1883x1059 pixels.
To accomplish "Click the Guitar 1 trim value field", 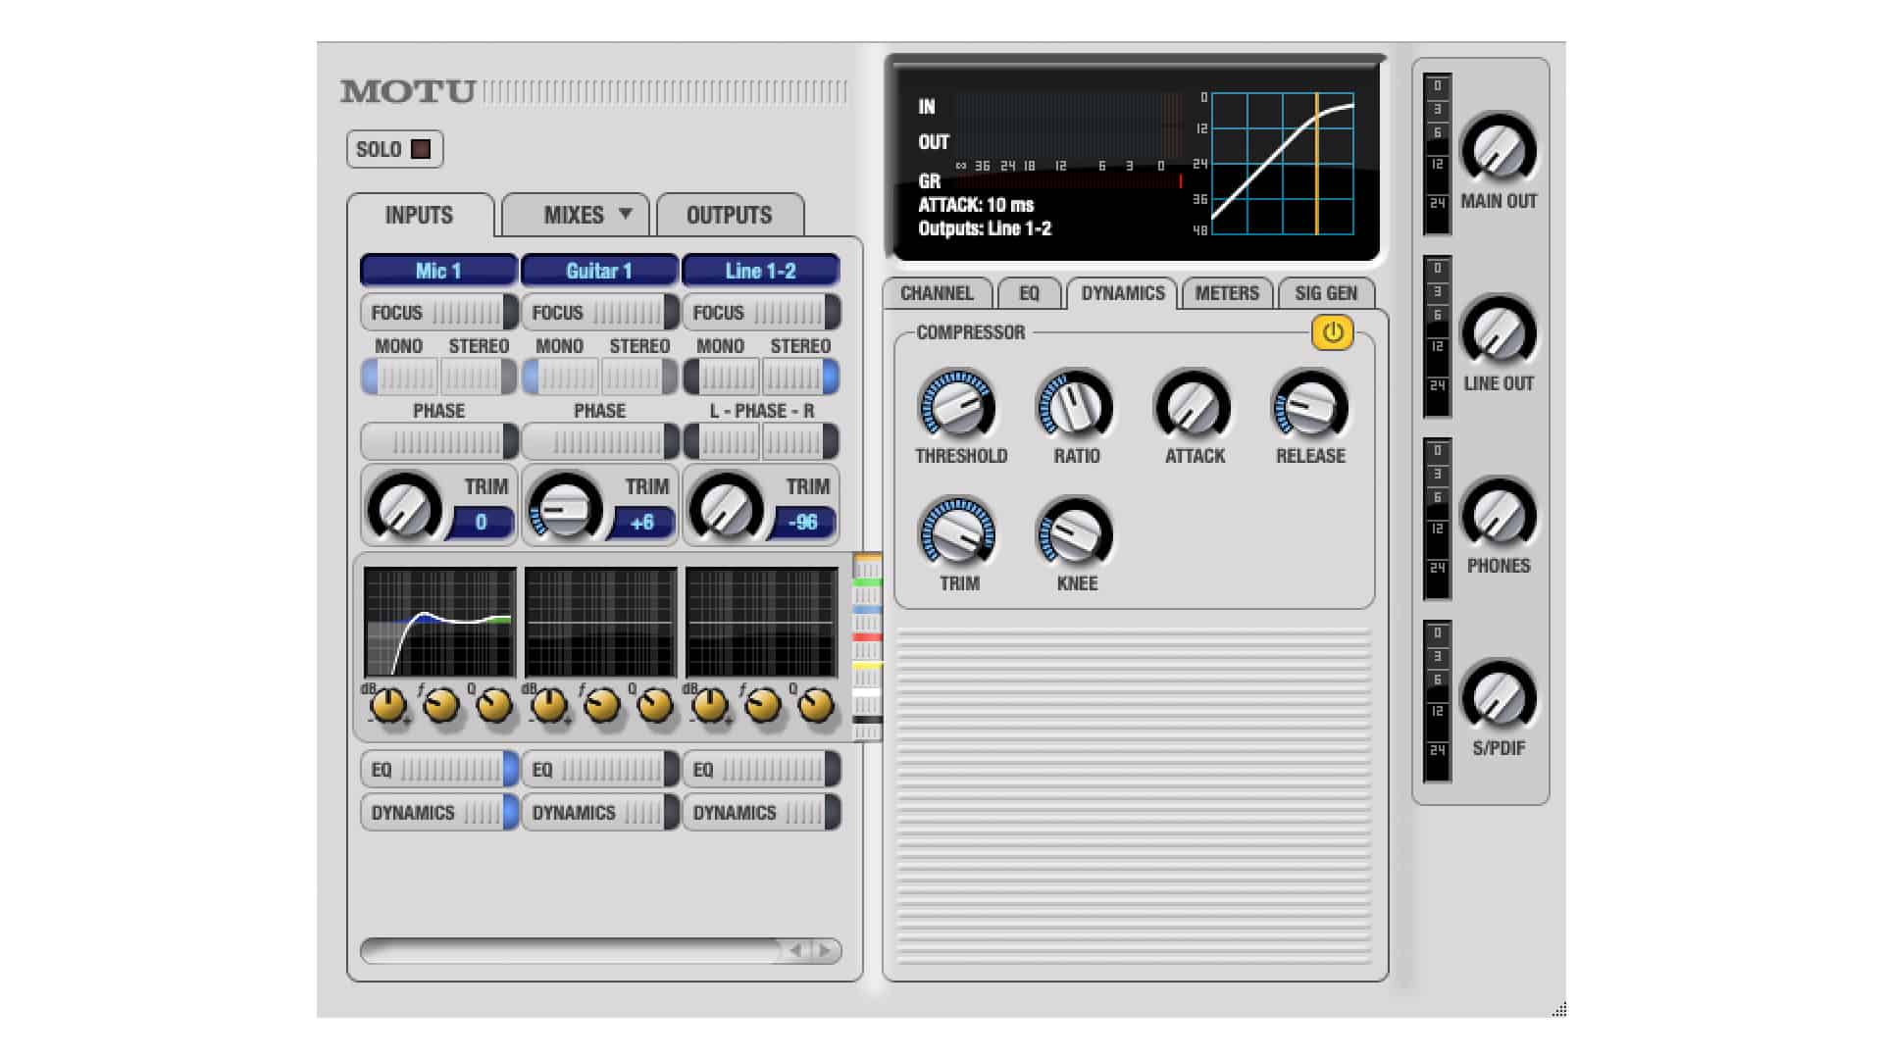I will pyautogui.click(x=641, y=523).
